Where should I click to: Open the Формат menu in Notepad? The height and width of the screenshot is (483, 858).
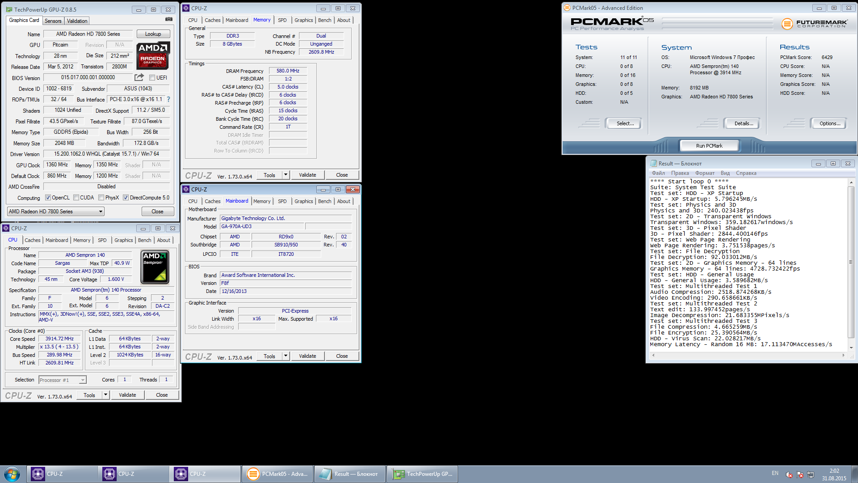[705, 173]
